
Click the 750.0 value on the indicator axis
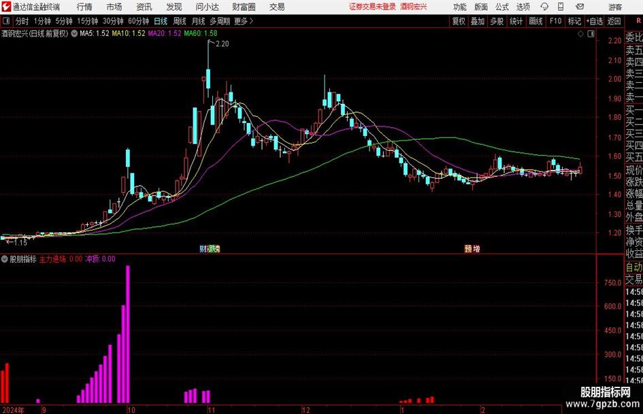coord(612,282)
